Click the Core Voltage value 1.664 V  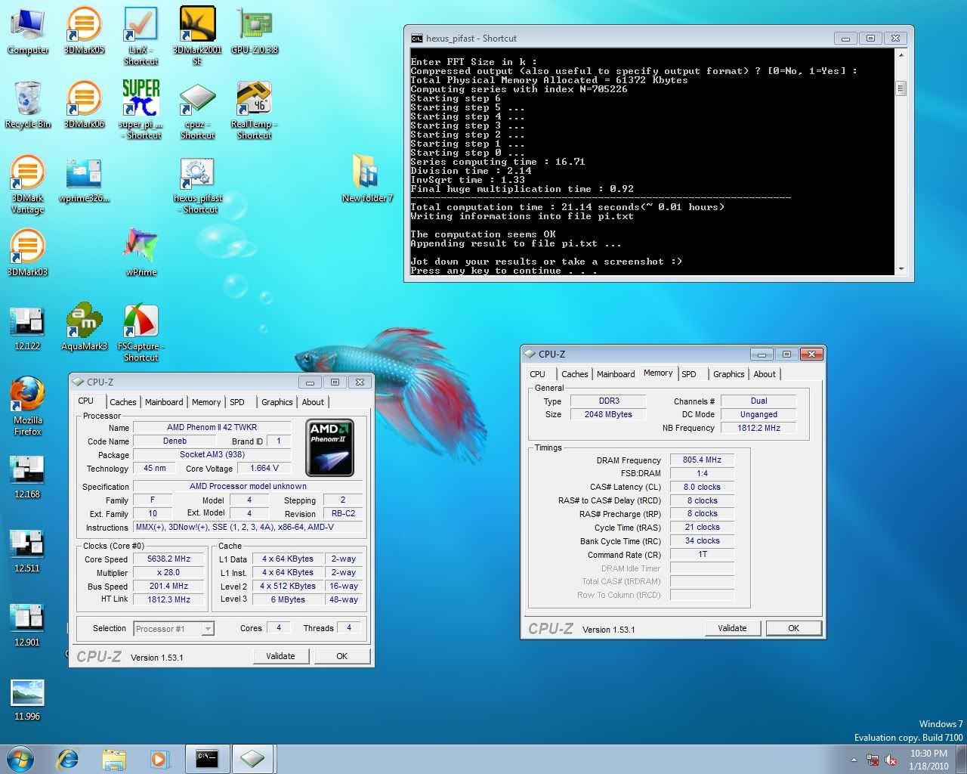point(264,468)
